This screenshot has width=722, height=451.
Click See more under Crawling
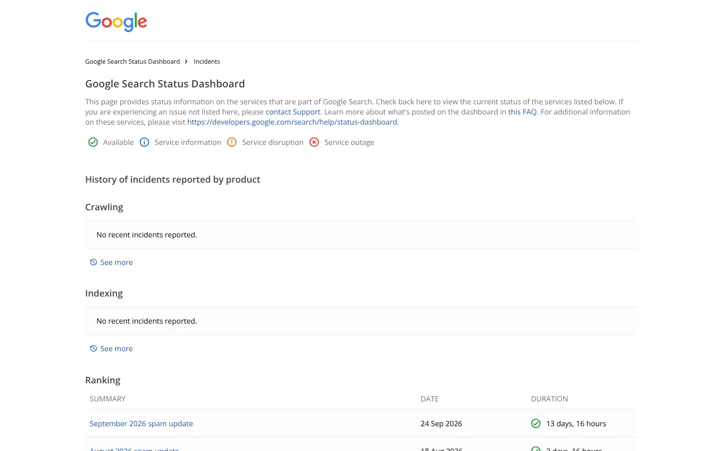pyautogui.click(x=116, y=262)
